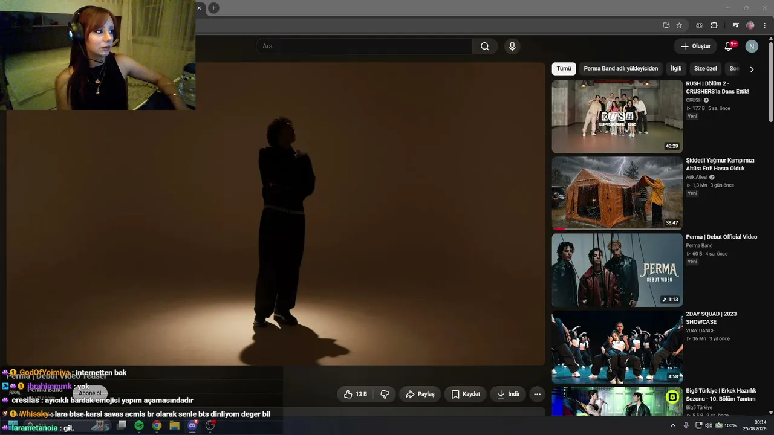Viewport: 774px width, 435px height.
Task: Close the current browser tab
Action: click(x=199, y=8)
